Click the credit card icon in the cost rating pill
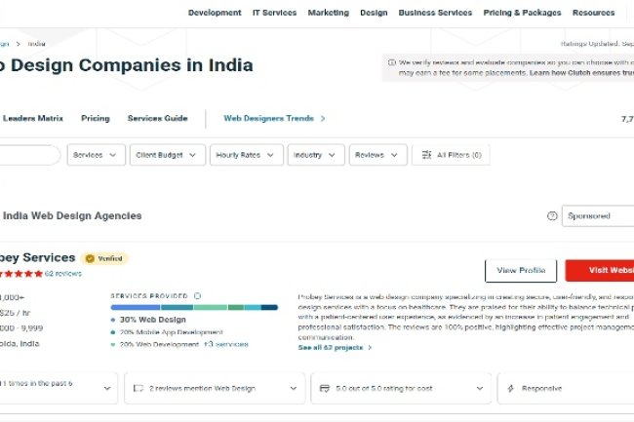The height and width of the screenshot is (422, 634). click(x=325, y=388)
